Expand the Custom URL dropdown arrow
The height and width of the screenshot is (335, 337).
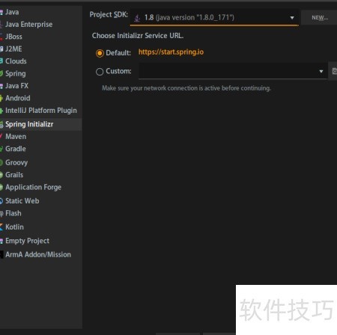pos(321,72)
